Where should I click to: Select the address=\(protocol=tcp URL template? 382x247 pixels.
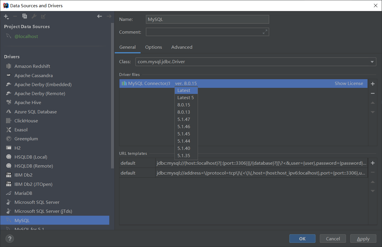243,173
